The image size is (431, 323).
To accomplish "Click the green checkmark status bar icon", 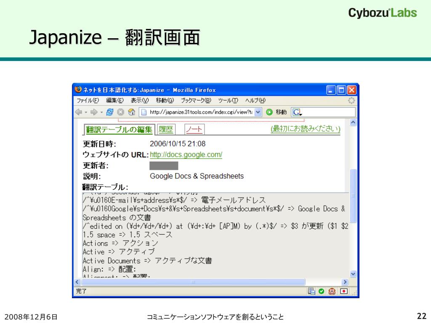I will coord(321,291).
